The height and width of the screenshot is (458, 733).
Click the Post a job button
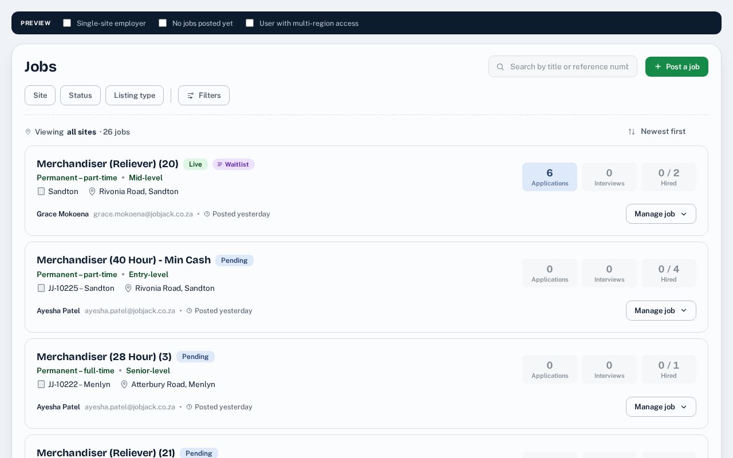(x=677, y=66)
